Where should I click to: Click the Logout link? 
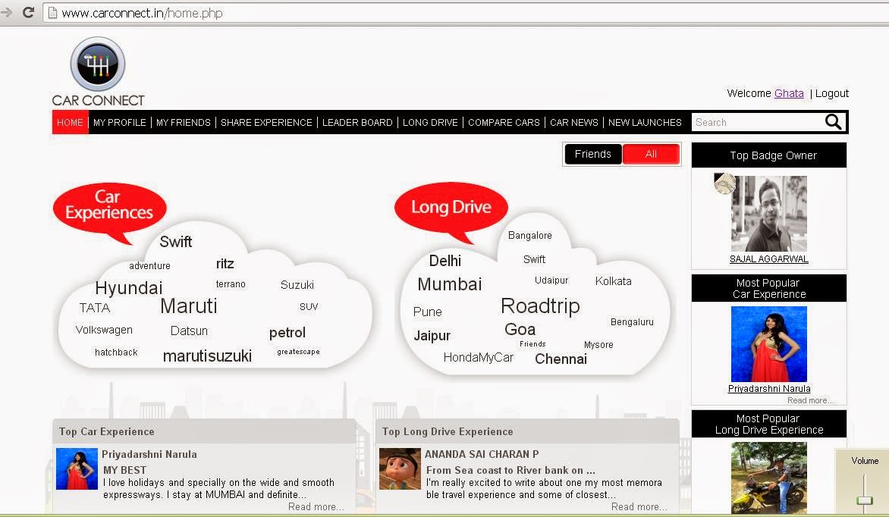pyautogui.click(x=832, y=93)
